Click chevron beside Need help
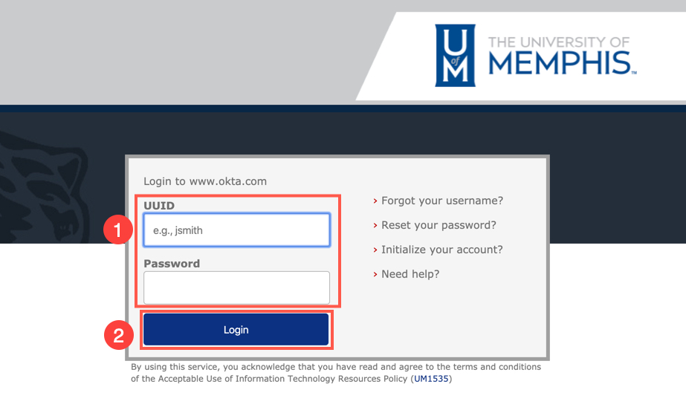The image size is (686, 413). point(375,274)
